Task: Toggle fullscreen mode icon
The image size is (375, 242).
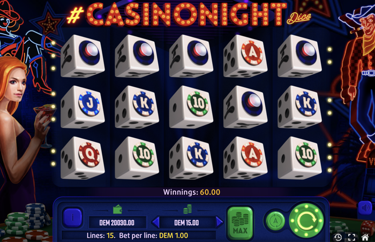Action: [351, 237]
